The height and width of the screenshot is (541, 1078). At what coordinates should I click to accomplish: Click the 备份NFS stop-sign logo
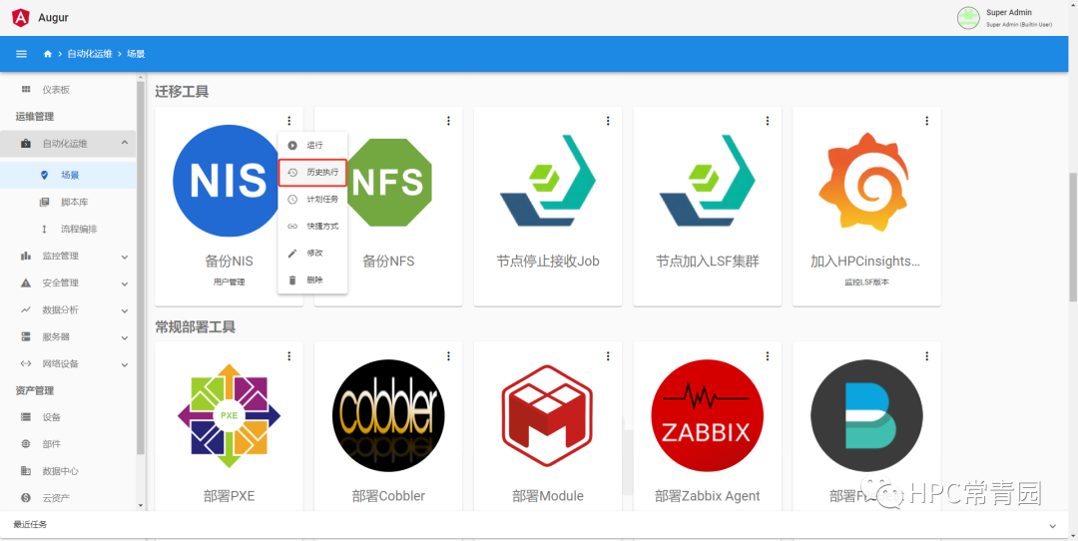pyautogui.click(x=390, y=182)
